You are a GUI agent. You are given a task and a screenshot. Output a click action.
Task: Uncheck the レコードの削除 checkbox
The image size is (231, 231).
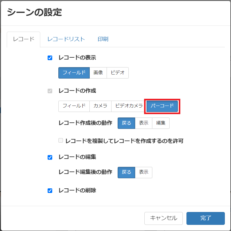(x=50, y=191)
